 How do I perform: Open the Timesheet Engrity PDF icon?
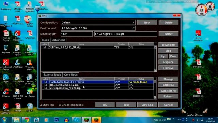pos(6,36)
